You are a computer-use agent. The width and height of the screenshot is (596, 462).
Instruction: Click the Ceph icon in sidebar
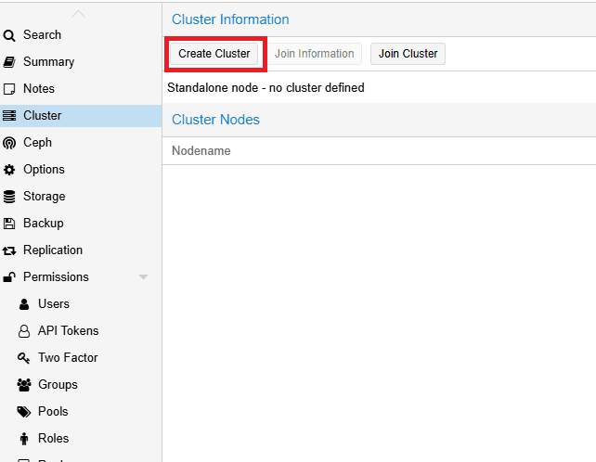(9, 143)
